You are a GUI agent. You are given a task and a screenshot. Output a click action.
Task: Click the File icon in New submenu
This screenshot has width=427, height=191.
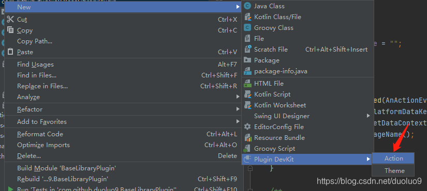247,39
